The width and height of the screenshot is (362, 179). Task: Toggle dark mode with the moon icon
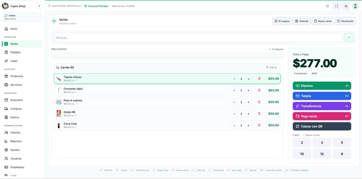tap(346, 6)
